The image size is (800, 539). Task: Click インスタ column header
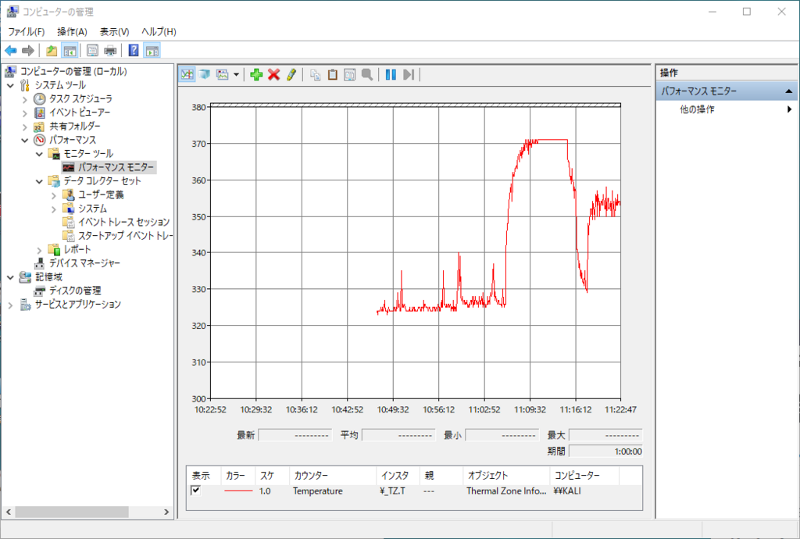click(398, 475)
